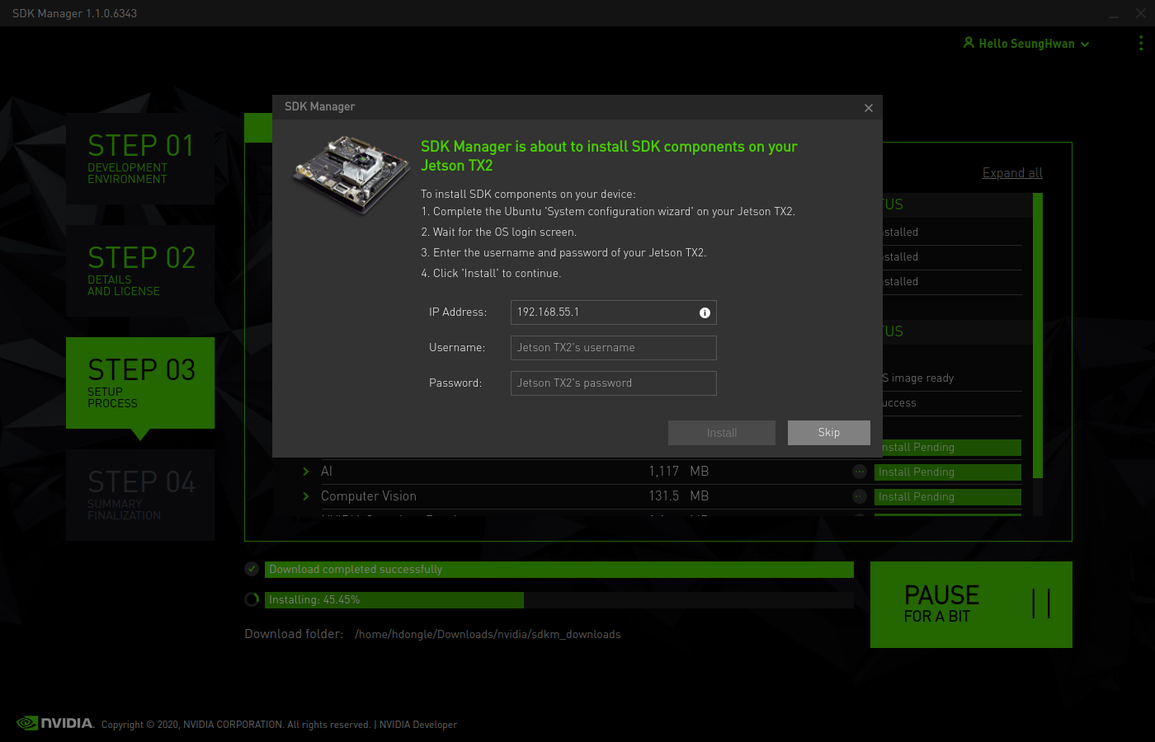Select Step 03 Setup Process
Screen dimensions: 1155x742
point(140,383)
